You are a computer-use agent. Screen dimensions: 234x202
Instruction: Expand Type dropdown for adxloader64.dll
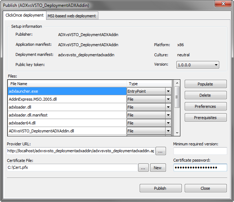tap(168, 123)
